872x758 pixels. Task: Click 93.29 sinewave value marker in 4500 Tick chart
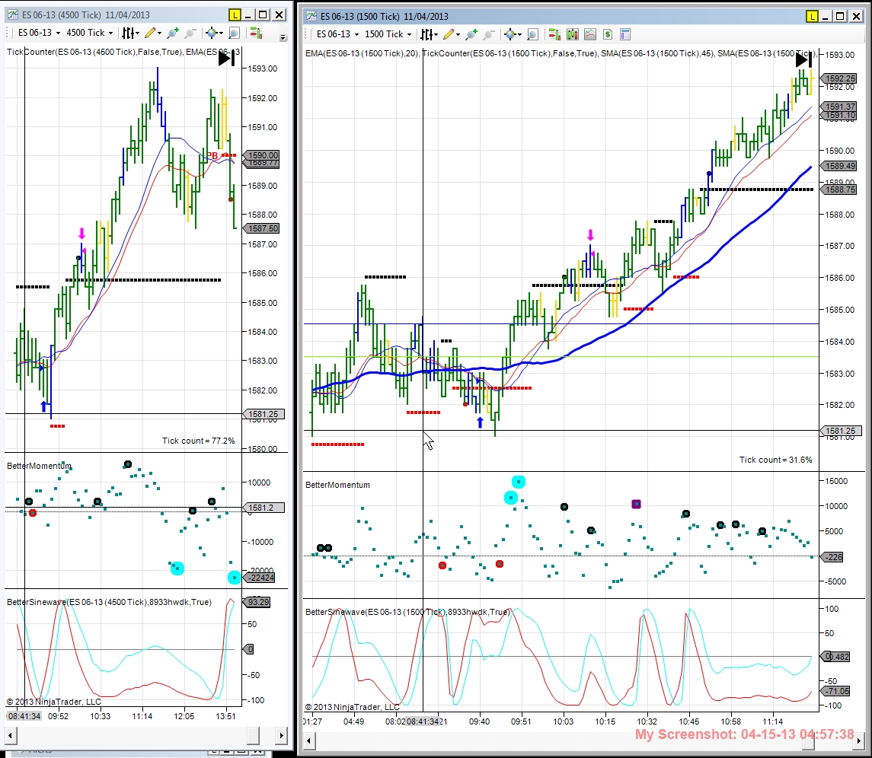(257, 602)
